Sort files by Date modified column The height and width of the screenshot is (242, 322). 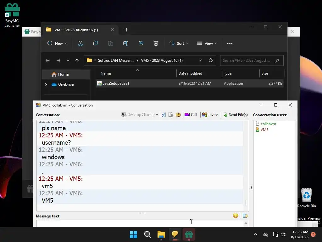click(199, 73)
